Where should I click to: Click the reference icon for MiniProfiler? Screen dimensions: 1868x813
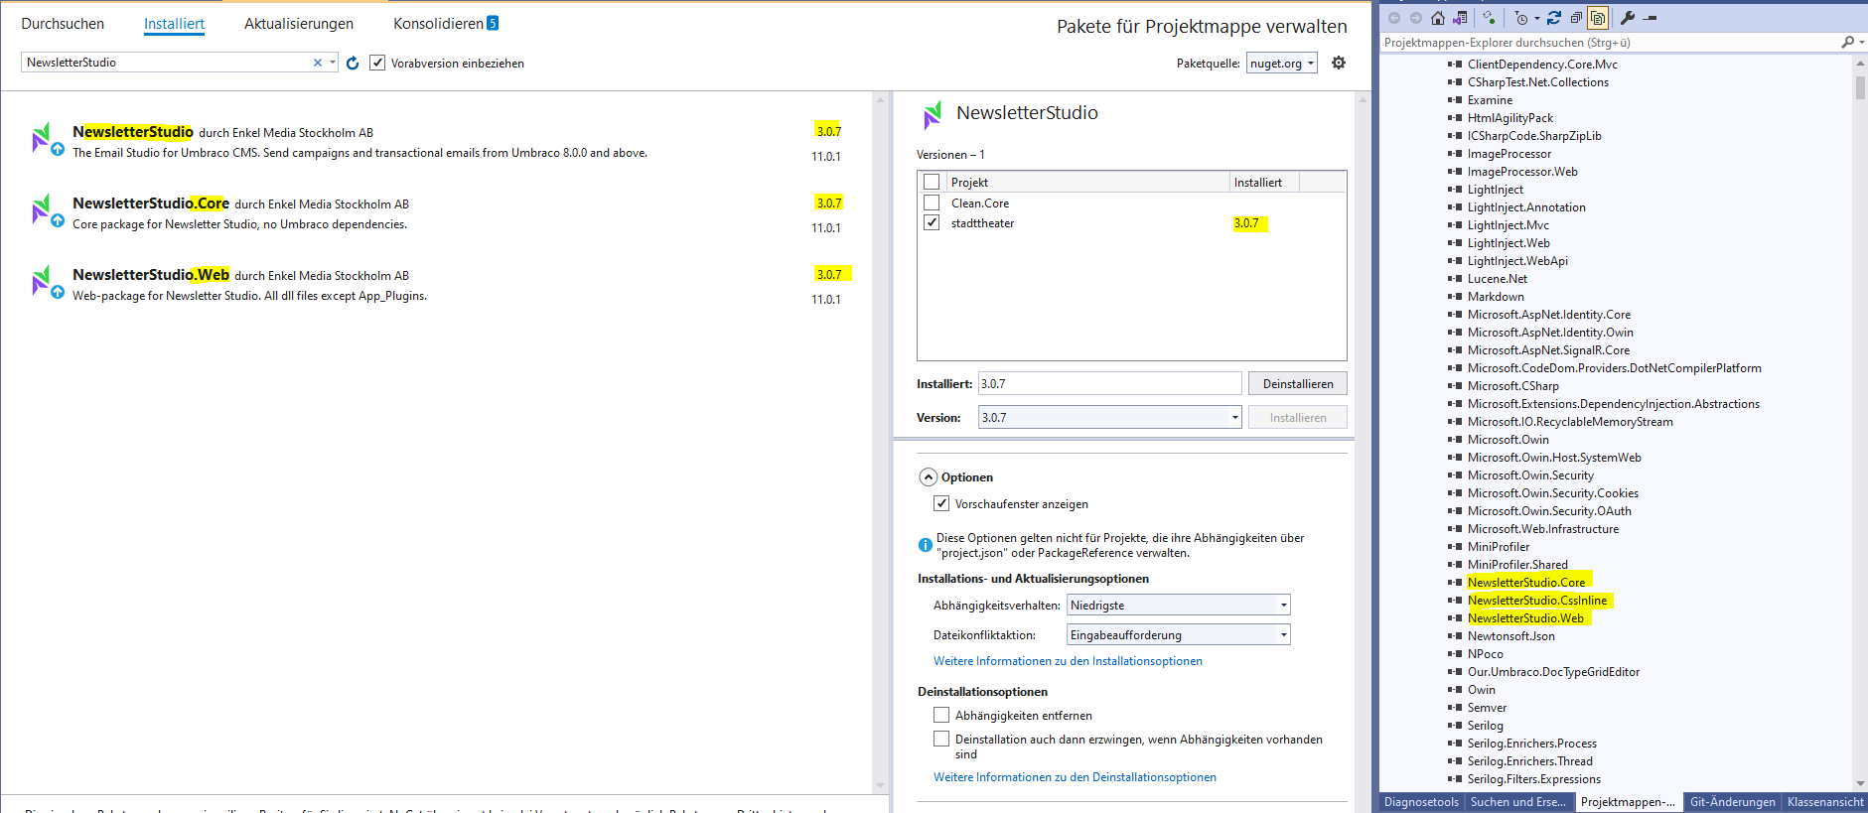(1455, 547)
